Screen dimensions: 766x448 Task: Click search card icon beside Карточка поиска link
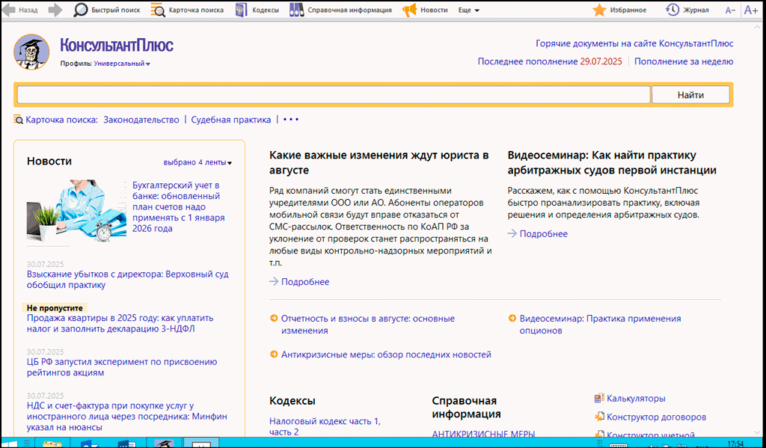tap(19, 120)
